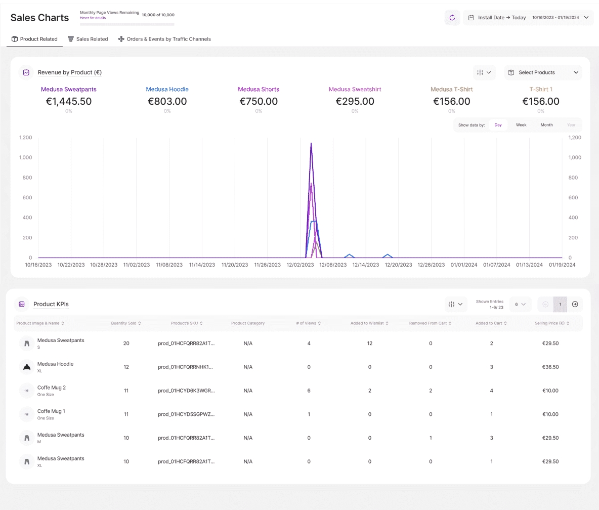This screenshot has height=510, width=599.
Task: Click the Revenue by Product chart icon
Action: tap(26, 72)
